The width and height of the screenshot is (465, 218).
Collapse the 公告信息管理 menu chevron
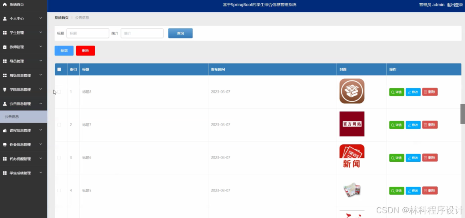[40, 104]
